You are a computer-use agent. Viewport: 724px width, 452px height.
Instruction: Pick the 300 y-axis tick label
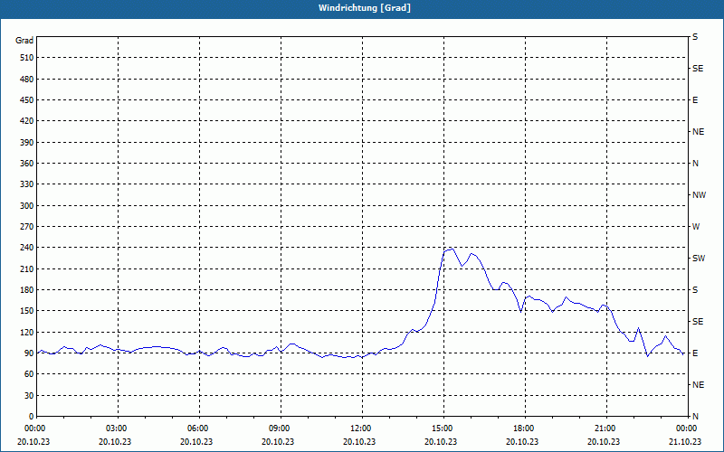[27, 206]
